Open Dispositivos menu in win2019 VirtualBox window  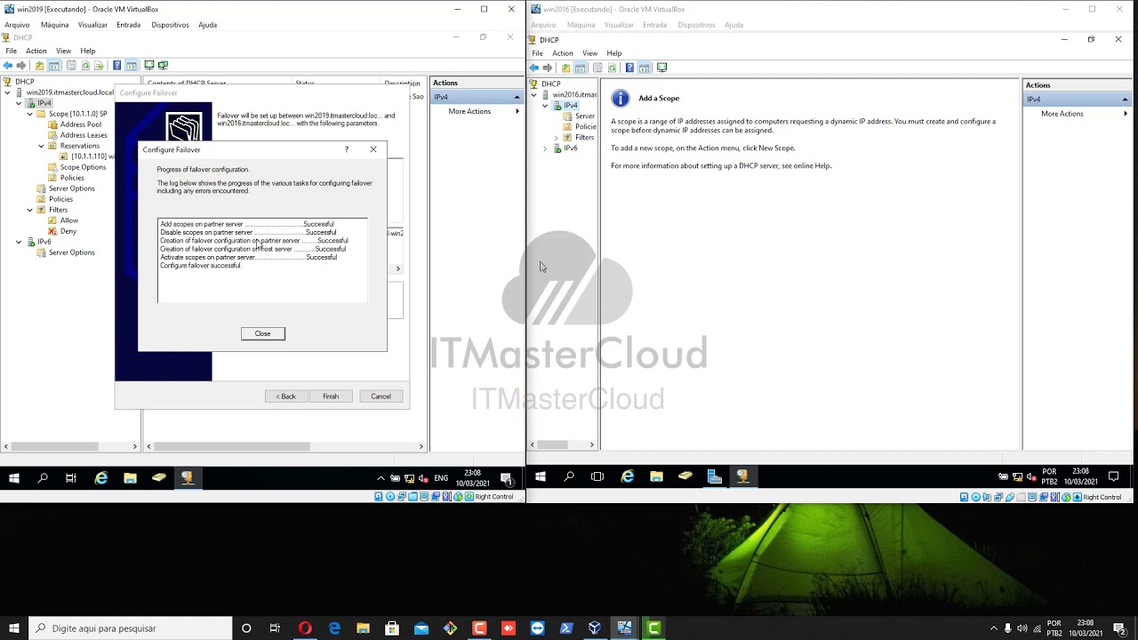170,25
